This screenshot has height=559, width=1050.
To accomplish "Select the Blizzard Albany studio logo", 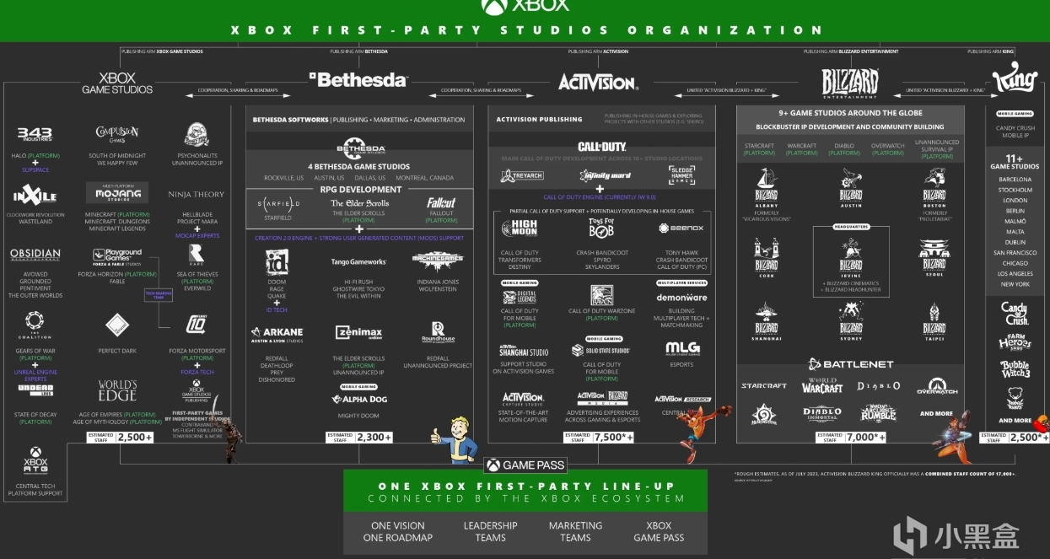I will pos(766,188).
